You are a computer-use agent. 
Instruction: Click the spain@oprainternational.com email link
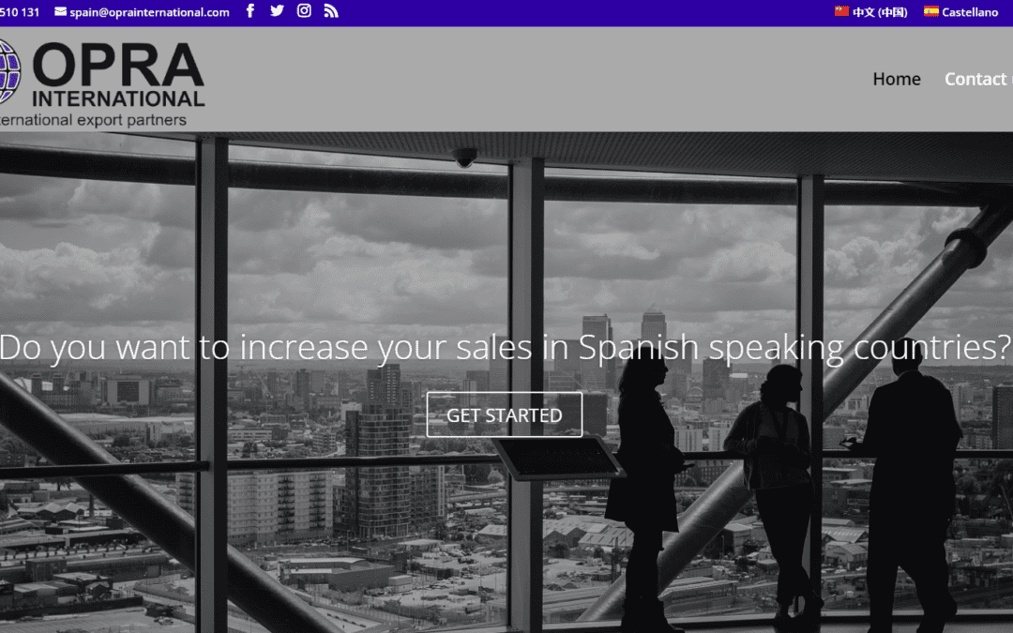[x=149, y=12]
